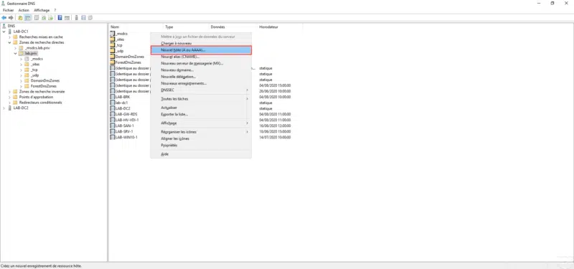574x269 pixels.
Task: Select the LAB-WIN10-1 host record
Action: point(123,137)
